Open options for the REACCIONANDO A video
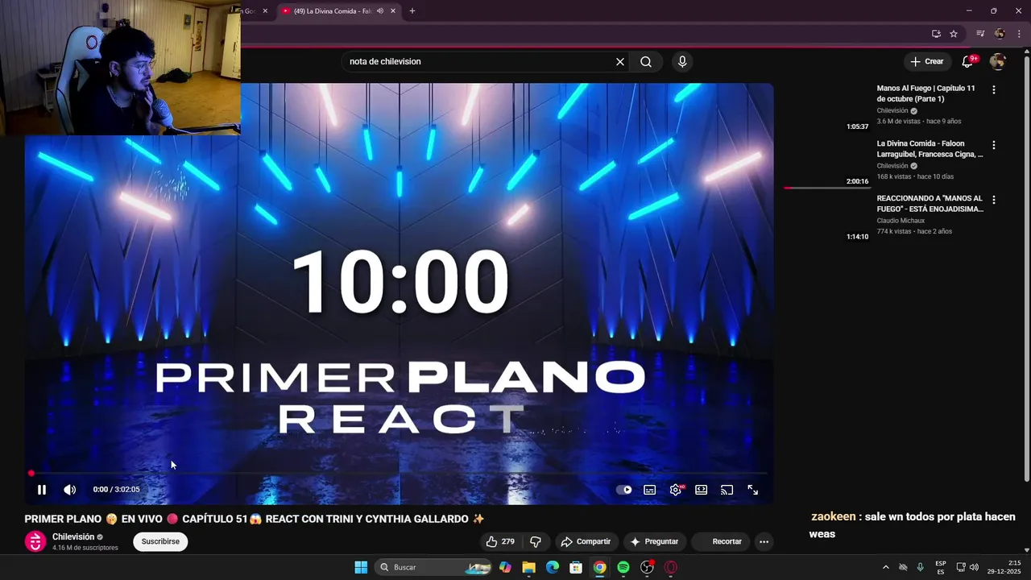Screen dimensions: 1031x580 pyautogui.click(x=994, y=200)
